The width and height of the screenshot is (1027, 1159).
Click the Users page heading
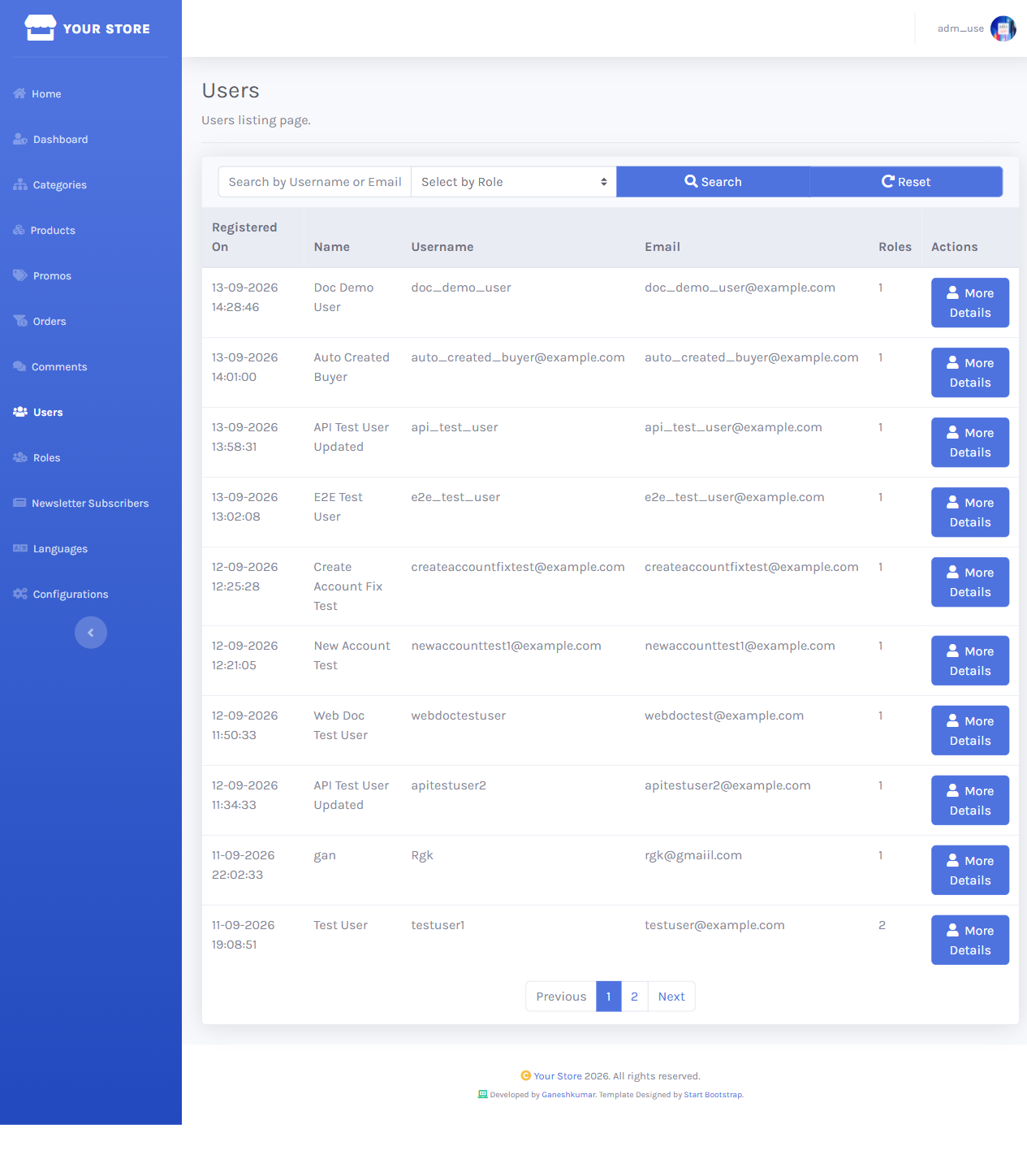[231, 90]
